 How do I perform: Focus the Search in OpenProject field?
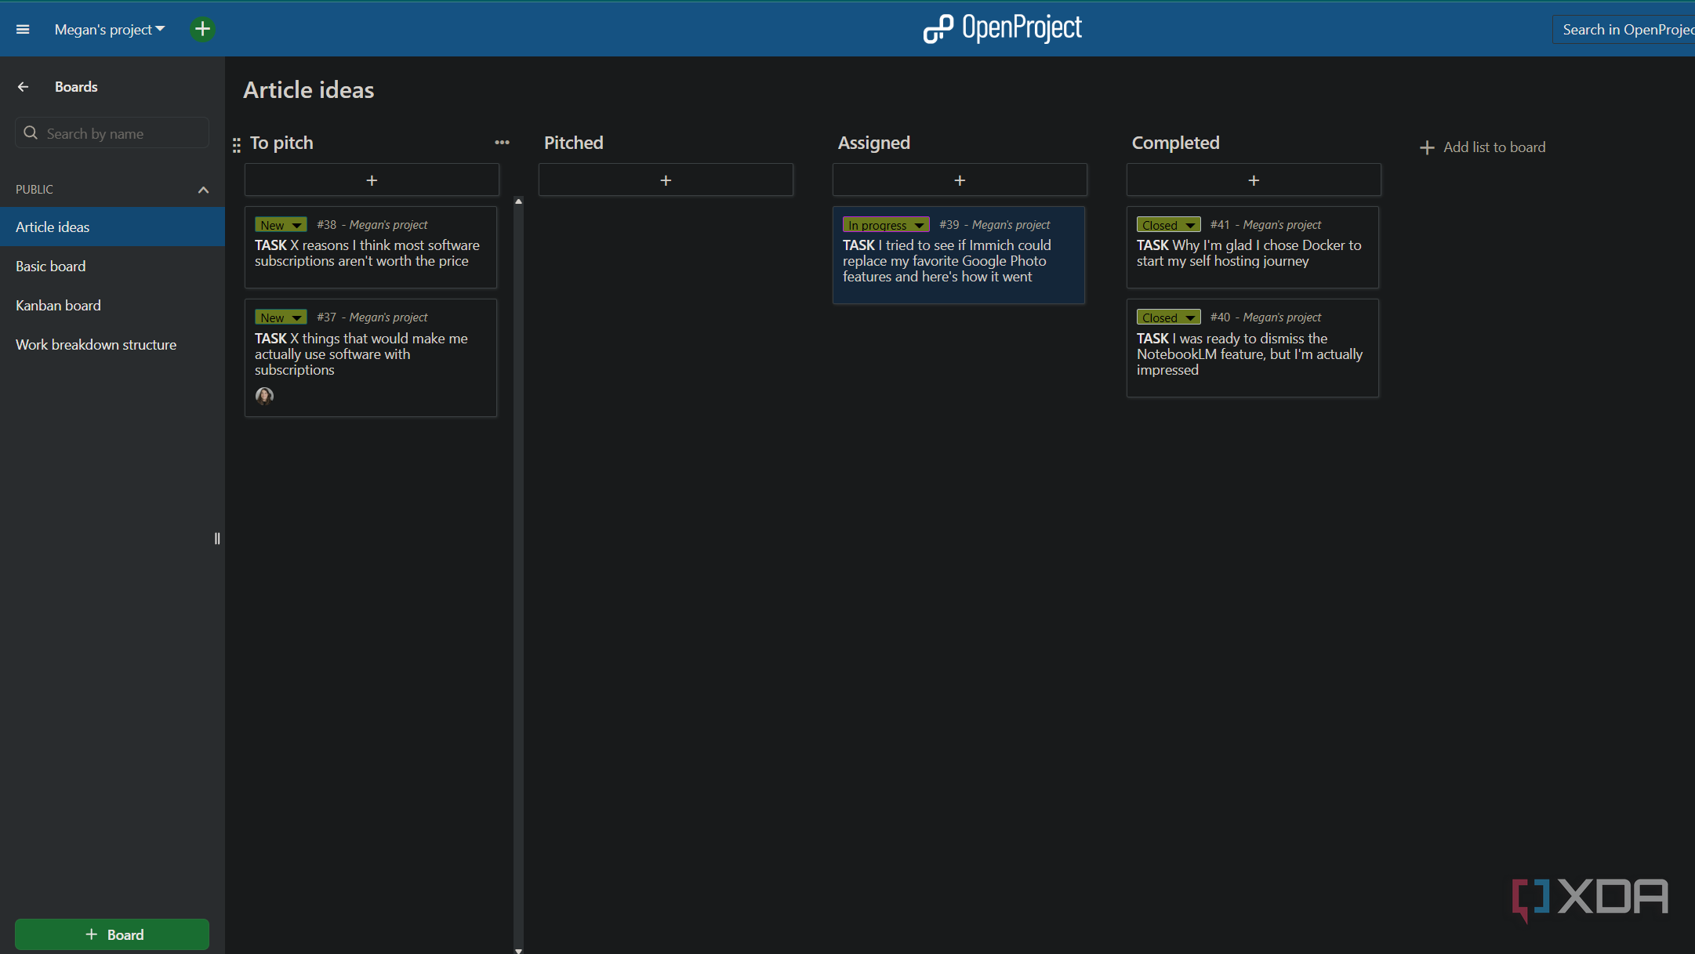pos(1624,29)
